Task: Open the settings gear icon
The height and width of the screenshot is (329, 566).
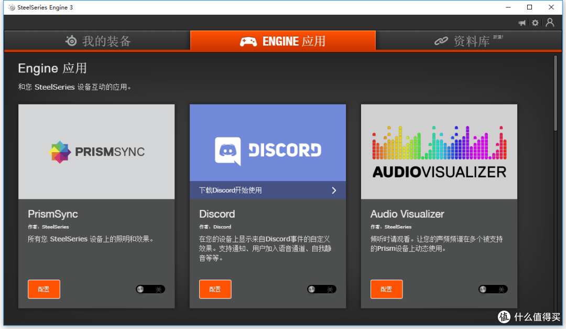Action: 535,23
